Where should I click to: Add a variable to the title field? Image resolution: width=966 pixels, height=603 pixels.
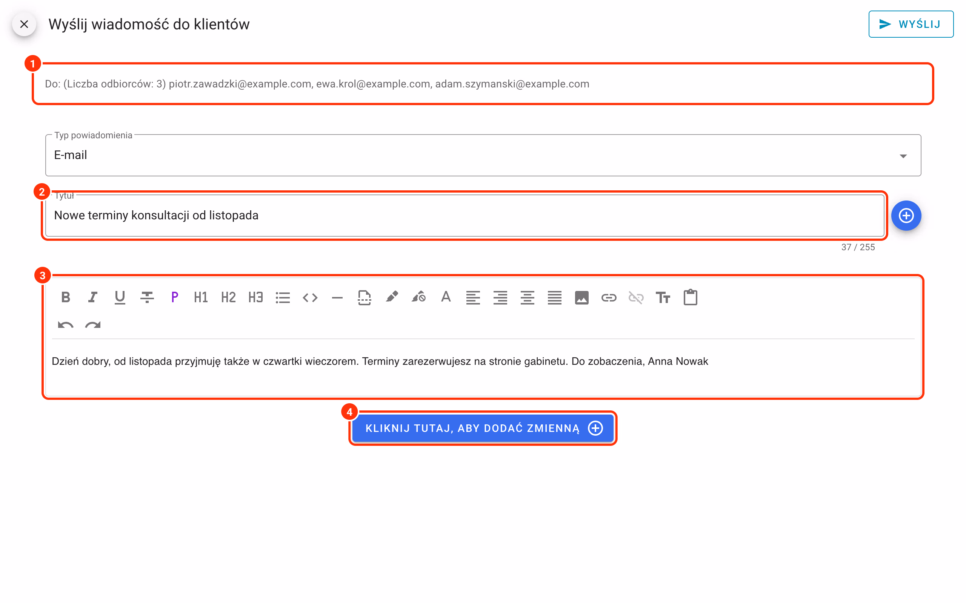tap(906, 215)
